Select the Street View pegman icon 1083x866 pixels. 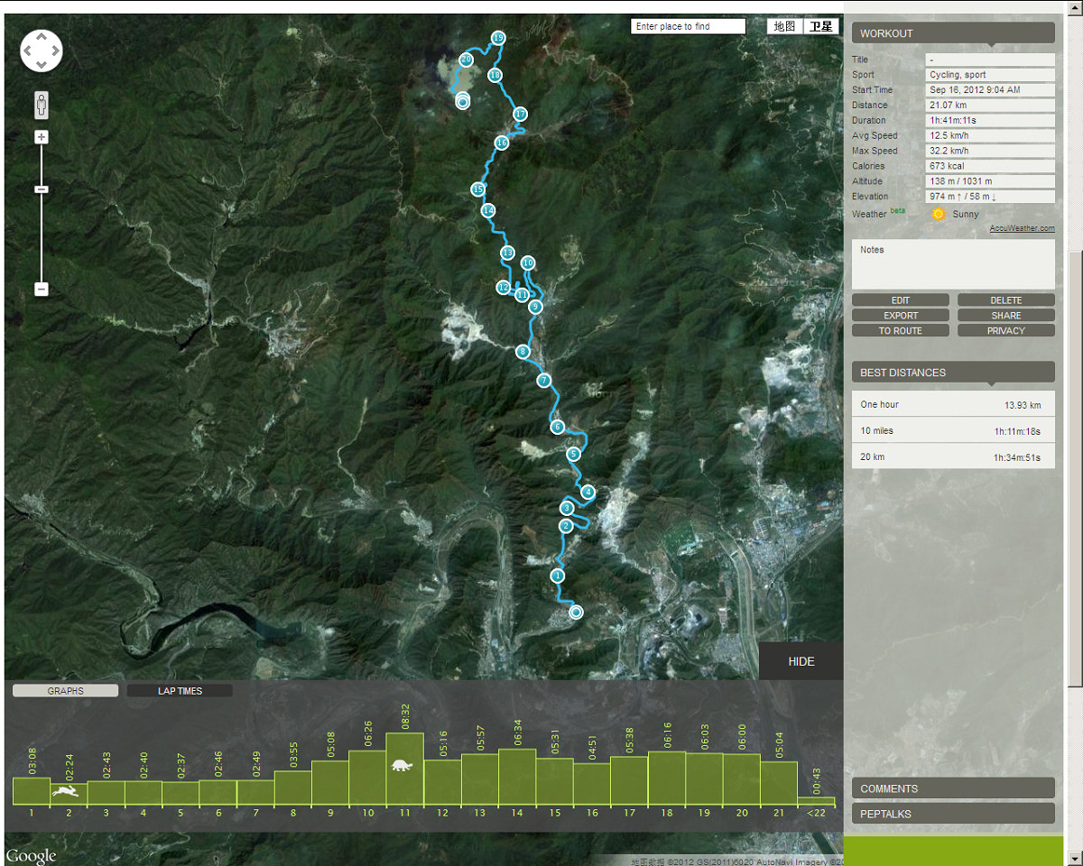click(x=42, y=105)
